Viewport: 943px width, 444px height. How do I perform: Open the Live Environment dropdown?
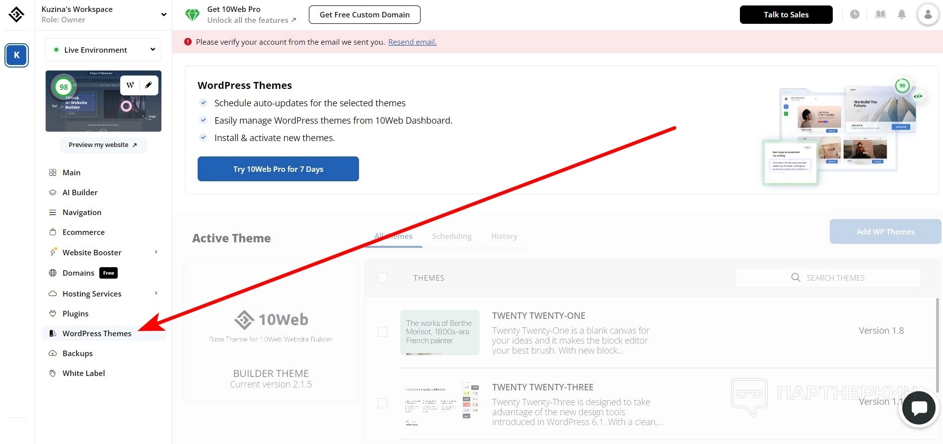104,50
